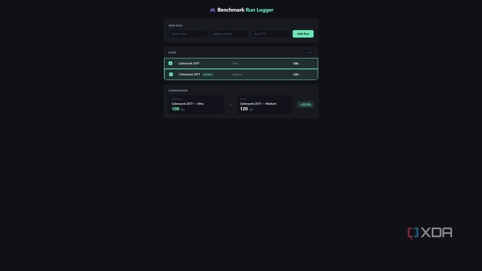Focus the Avg FPS field
Screen dimensions: 482x271
(270, 34)
